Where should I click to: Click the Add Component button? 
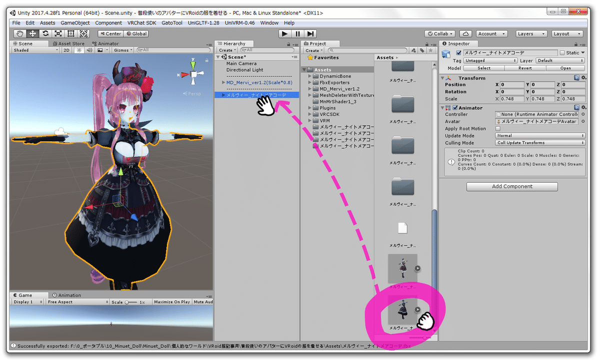pyautogui.click(x=512, y=186)
